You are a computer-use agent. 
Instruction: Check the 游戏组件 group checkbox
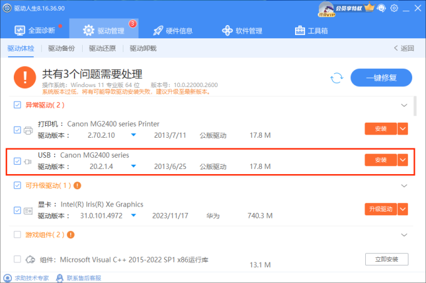(x=17, y=234)
